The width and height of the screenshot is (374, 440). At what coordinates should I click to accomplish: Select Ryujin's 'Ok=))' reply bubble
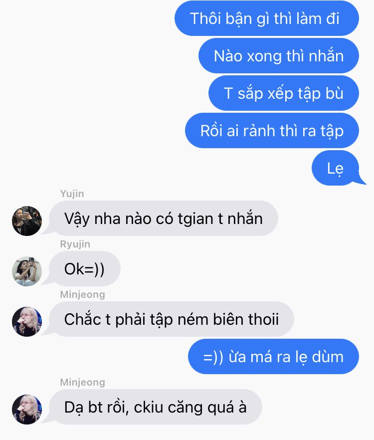[85, 268]
